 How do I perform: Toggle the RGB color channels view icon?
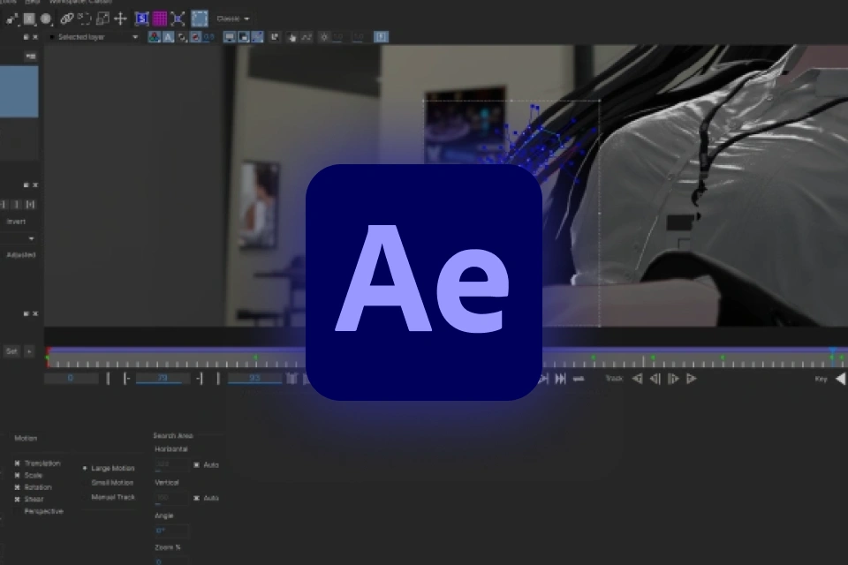pyautogui.click(x=154, y=37)
